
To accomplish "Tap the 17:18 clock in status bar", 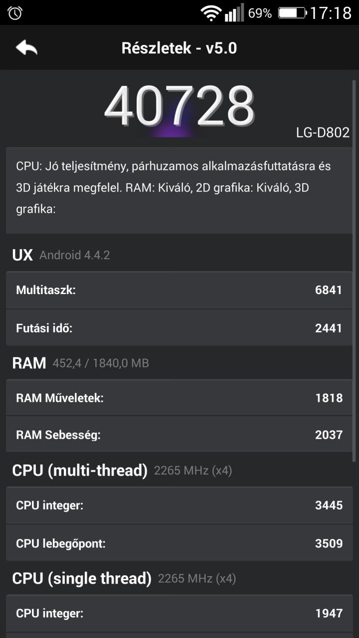I will [x=331, y=13].
